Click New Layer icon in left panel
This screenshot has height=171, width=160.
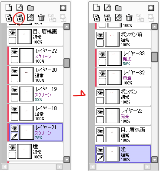9,7
